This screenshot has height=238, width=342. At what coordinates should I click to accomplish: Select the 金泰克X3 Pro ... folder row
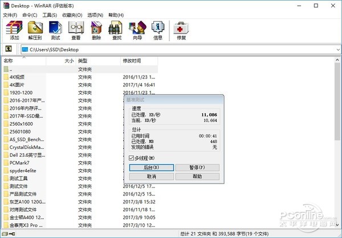pyautogui.click(x=80, y=226)
